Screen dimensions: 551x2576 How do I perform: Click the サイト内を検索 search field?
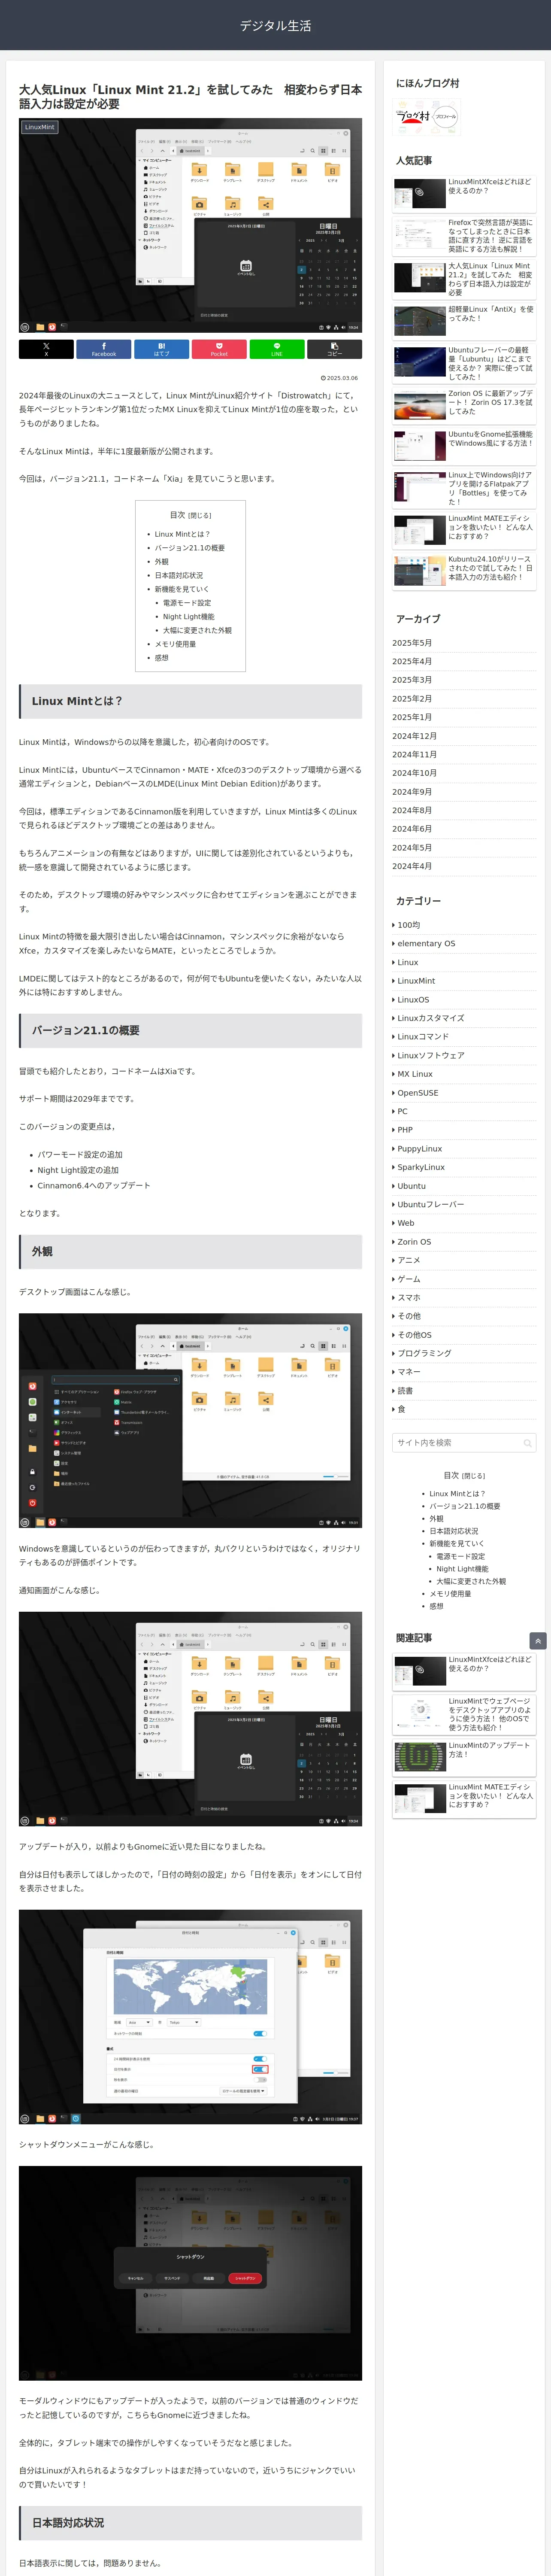click(x=464, y=1443)
